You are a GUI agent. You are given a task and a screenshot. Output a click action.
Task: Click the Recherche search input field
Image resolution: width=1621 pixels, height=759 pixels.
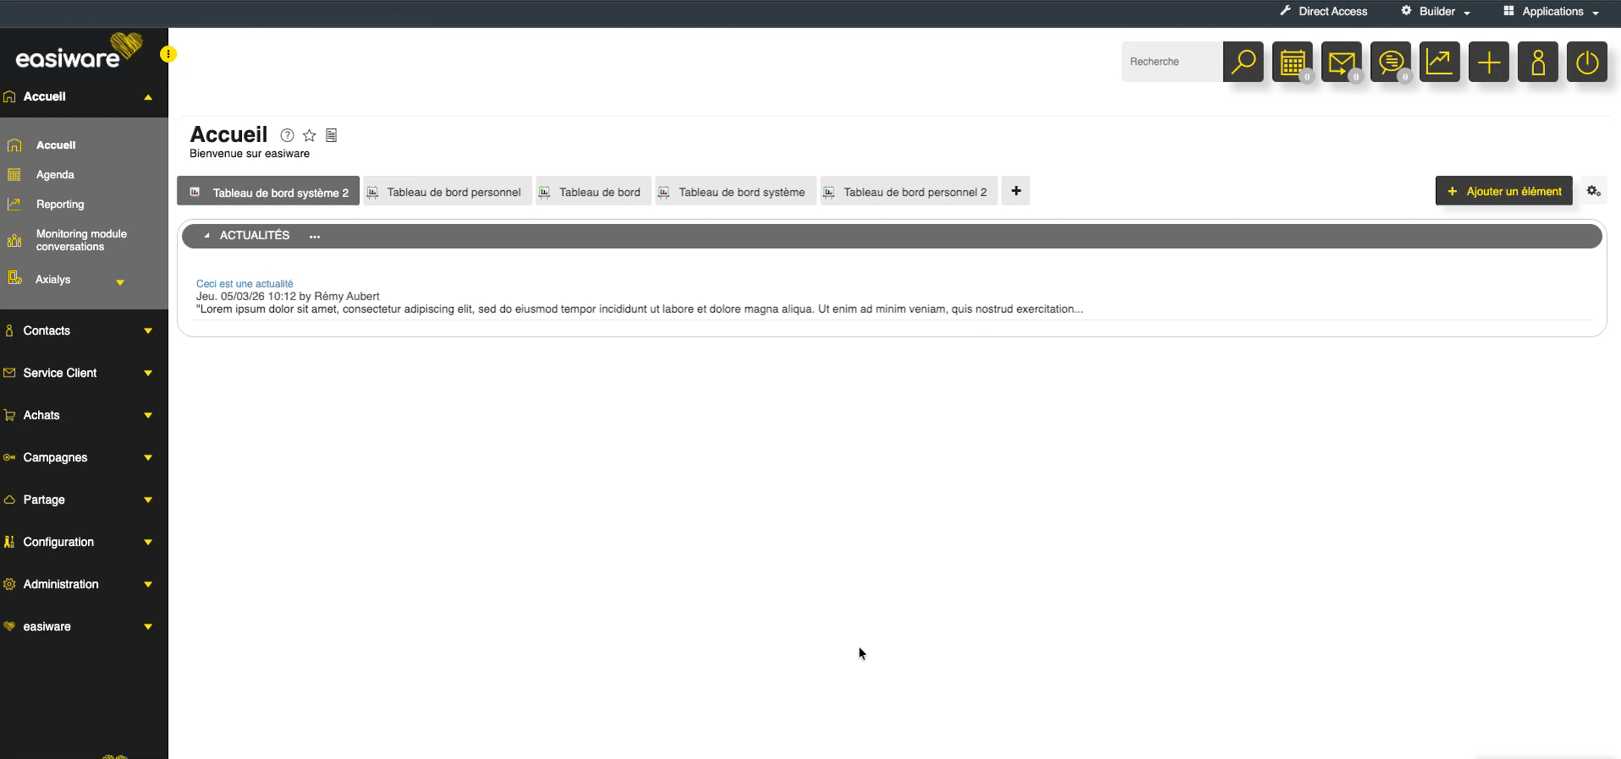(1172, 62)
